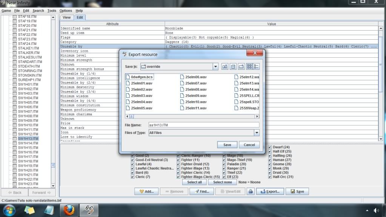The height and width of the screenshot is (217, 386).
Task: Click the File Name text field
Action: 204,125
